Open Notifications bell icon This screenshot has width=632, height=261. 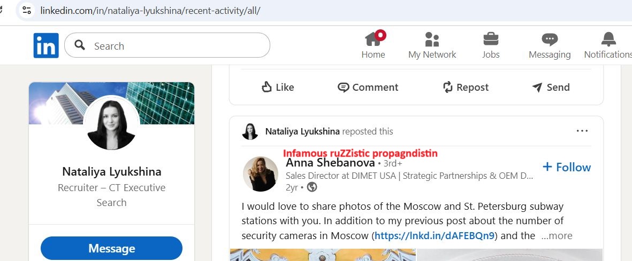[608, 39]
